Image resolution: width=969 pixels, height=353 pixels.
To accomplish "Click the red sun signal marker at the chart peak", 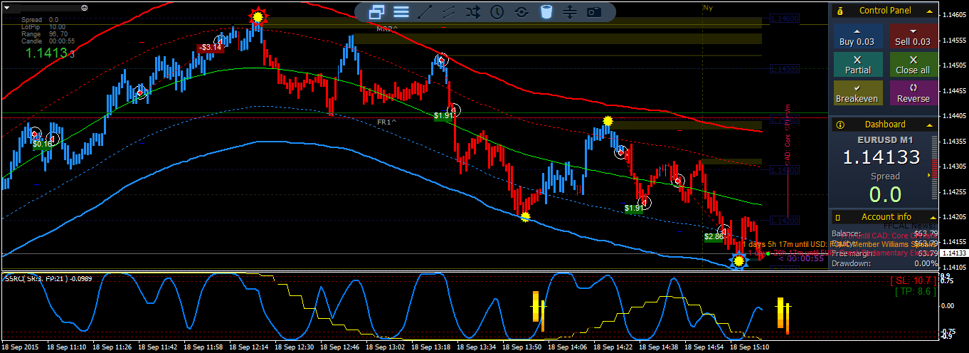I will (x=258, y=16).
